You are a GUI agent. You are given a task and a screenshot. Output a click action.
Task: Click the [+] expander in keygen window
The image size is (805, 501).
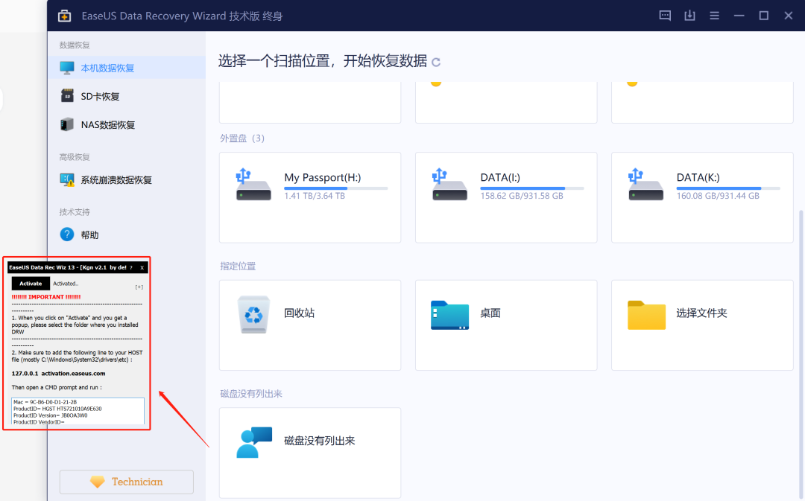pos(139,287)
